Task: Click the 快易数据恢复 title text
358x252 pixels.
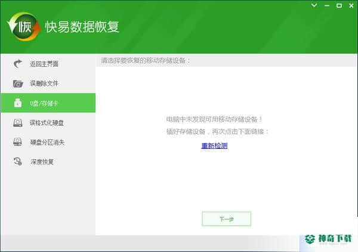Action: coord(82,27)
